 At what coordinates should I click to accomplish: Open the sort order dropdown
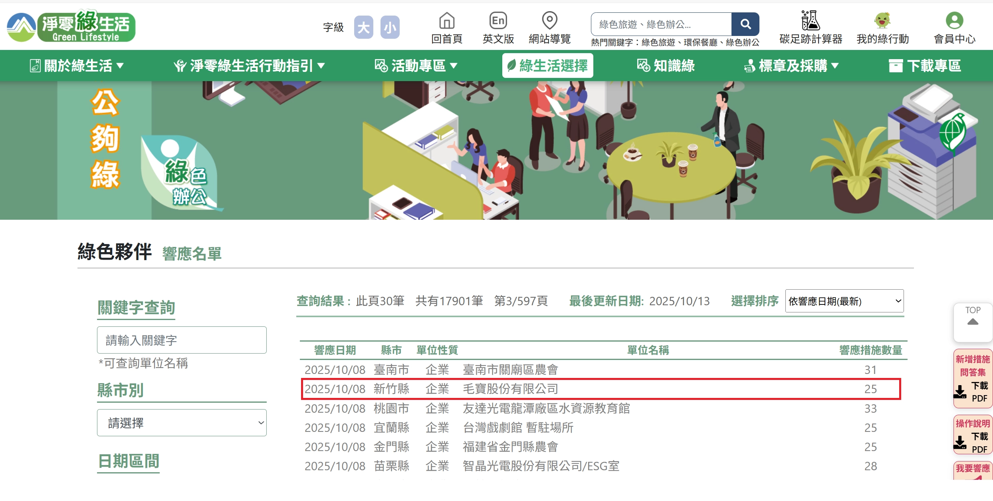[844, 301]
